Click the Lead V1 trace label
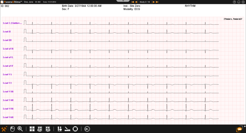The height and width of the screenshot is (133, 246). (x=7, y=74)
